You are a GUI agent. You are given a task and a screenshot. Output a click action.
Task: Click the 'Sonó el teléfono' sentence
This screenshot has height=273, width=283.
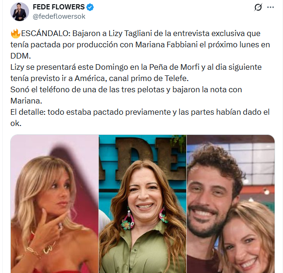[126, 89]
